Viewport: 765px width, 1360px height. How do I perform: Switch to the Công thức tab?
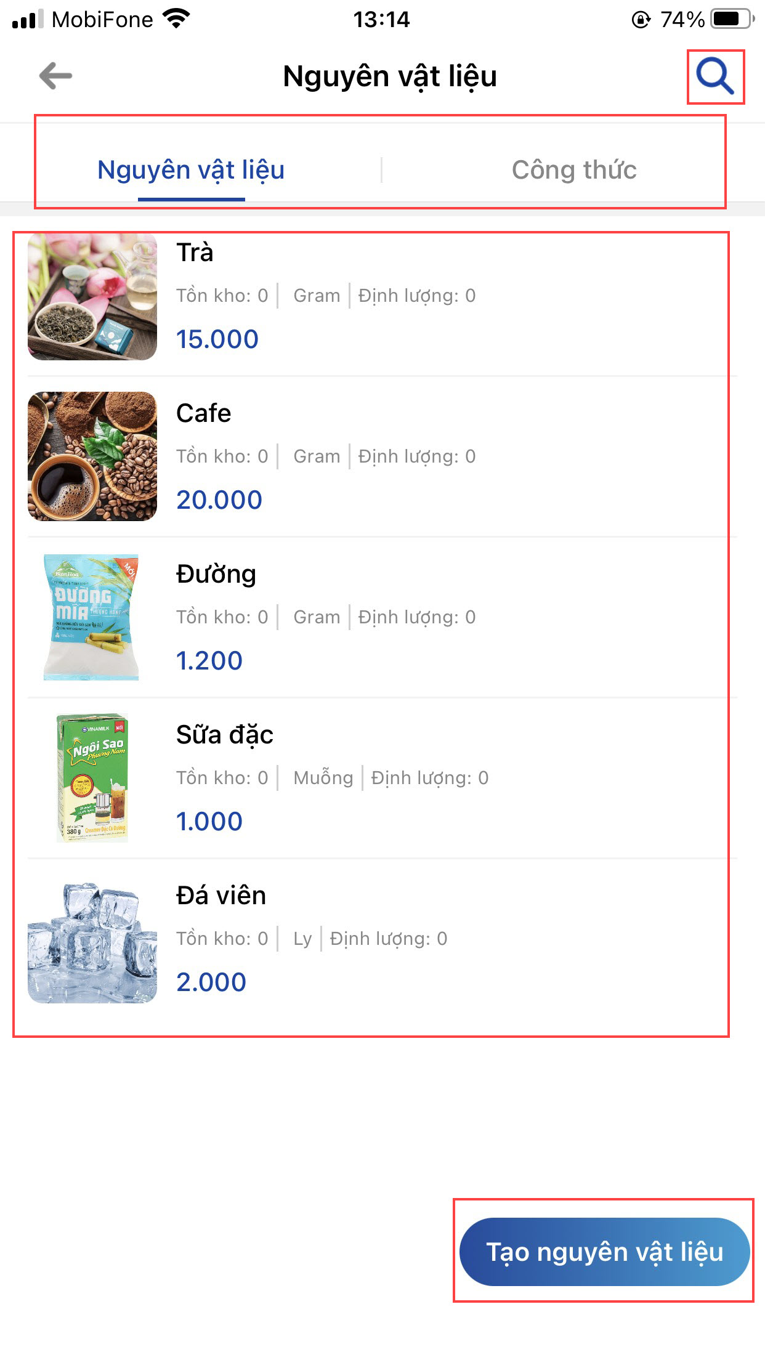pos(573,170)
